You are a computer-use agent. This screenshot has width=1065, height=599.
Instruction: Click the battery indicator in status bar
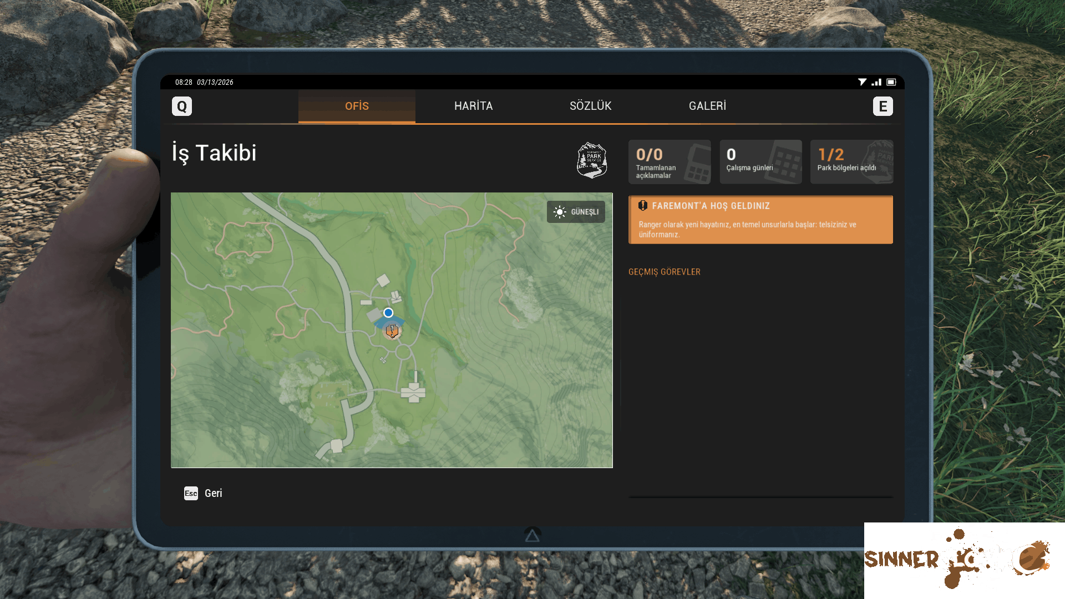[891, 82]
